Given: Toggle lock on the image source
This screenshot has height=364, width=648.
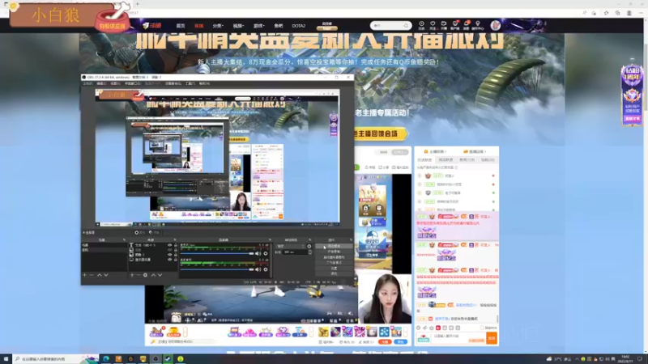Looking at the screenshot, I should [x=175, y=255].
